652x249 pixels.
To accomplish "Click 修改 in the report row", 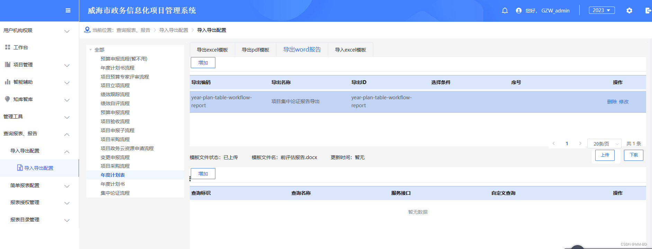I will [x=624, y=102].
